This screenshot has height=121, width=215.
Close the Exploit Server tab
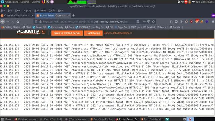coord(68,16)
